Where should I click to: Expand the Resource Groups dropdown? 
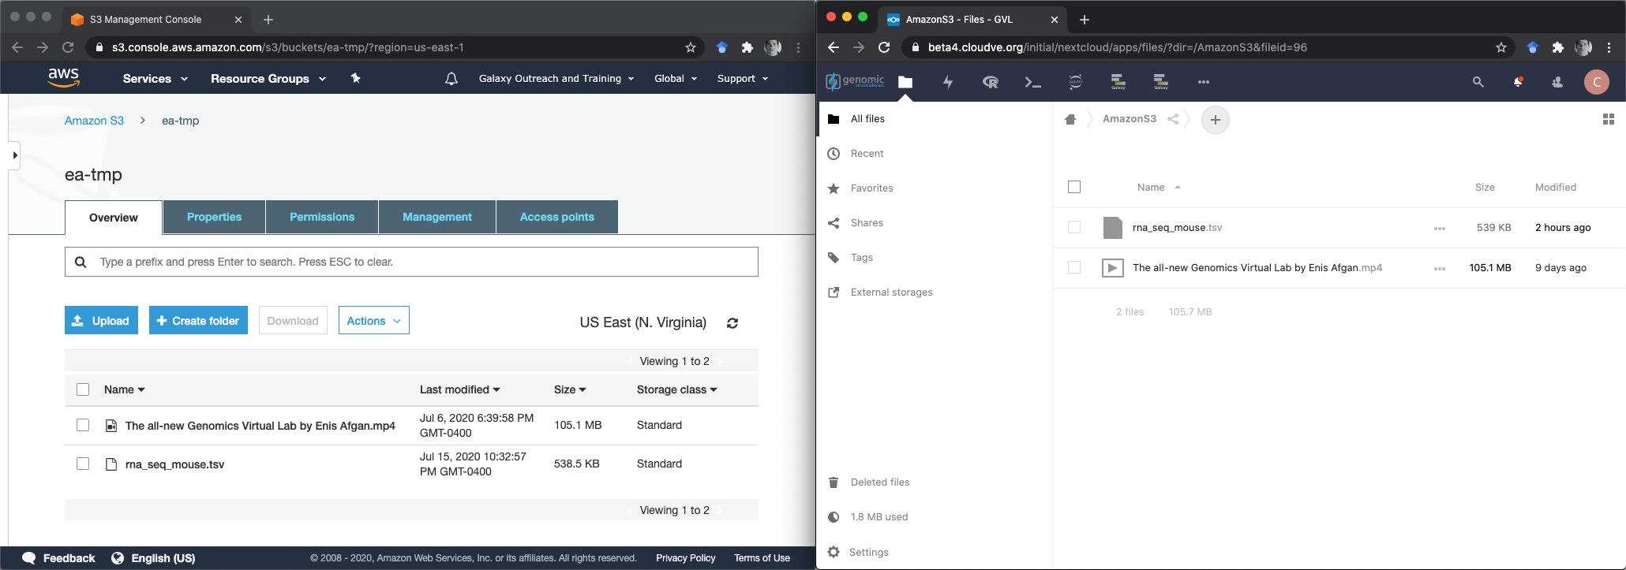[268, 78]
